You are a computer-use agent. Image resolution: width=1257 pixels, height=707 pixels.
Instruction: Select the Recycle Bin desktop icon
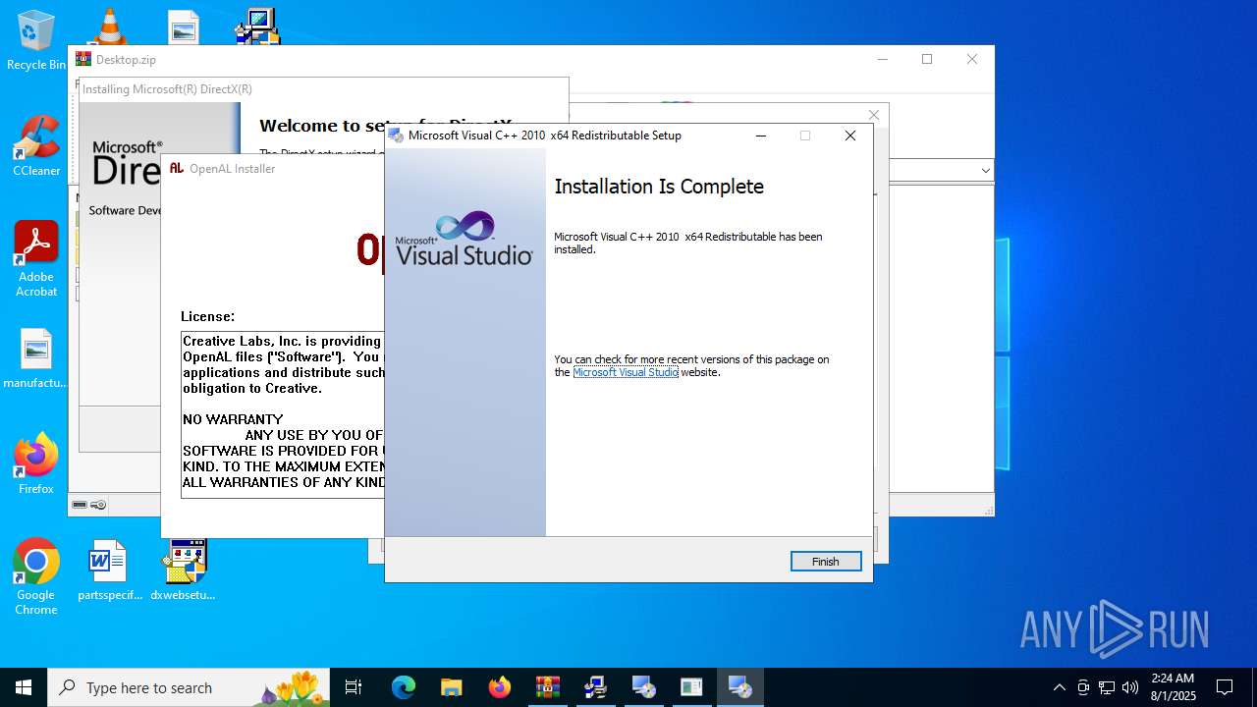coord(36,41)
